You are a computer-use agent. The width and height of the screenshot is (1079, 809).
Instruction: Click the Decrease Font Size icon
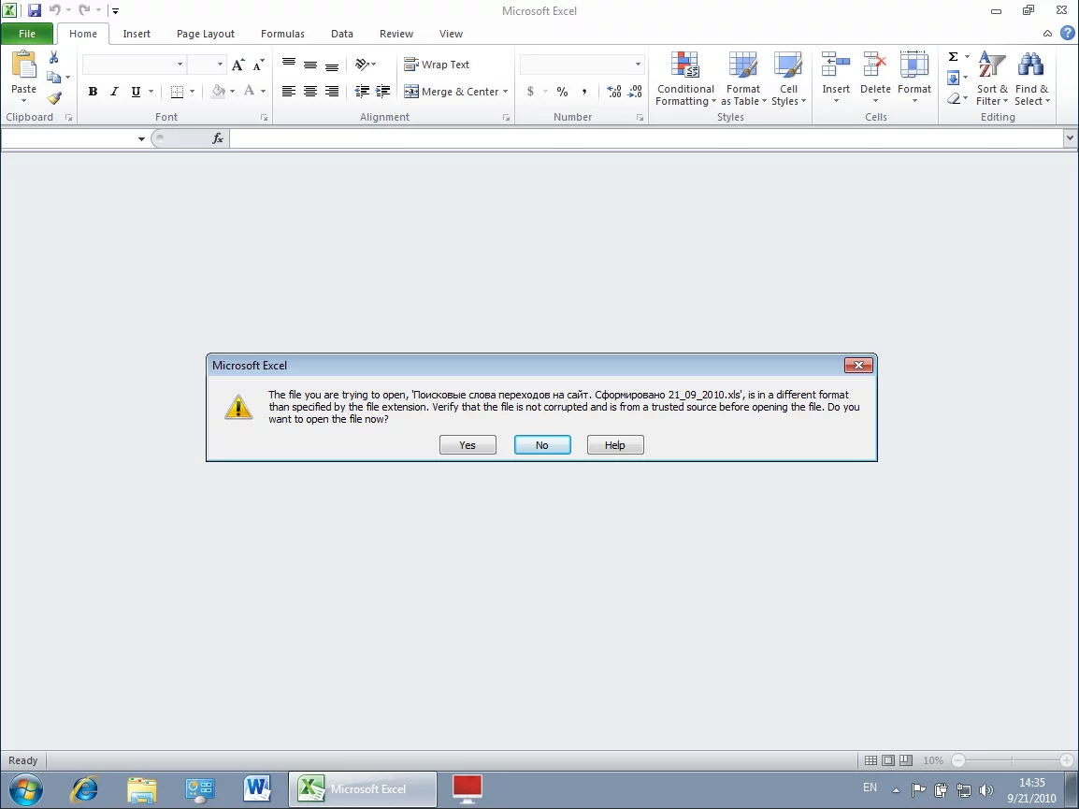[259, 65]
